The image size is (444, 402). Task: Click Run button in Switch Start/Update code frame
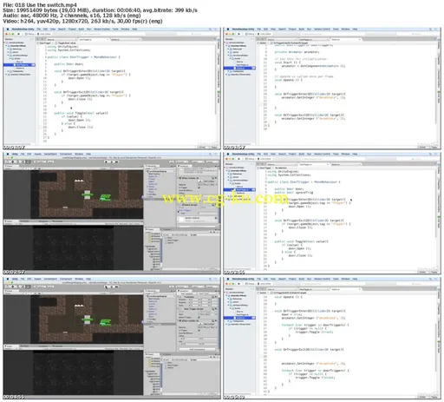pos(238,34)
